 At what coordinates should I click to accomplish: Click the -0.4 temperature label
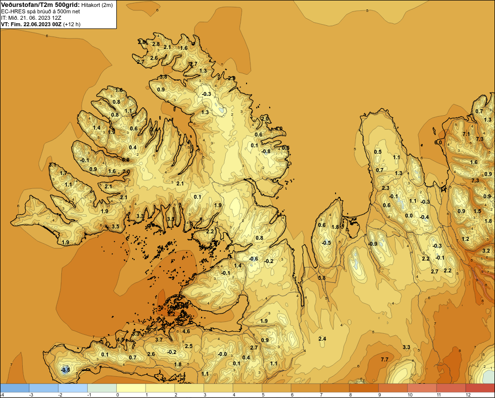(x=424, y=217)
